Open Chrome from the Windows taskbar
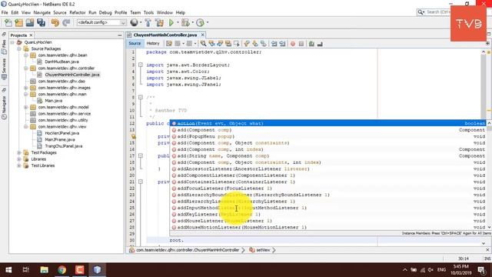The height and width of the screenshot is (277, 492). point(61,270)
